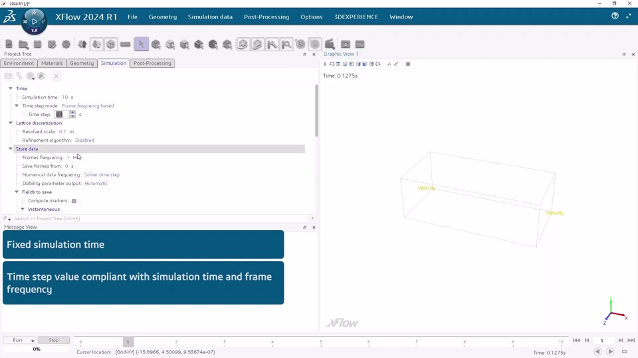Viewport: 638px width, 358px height.
Task: Click the Time step input field
Action: click(62, 115)
